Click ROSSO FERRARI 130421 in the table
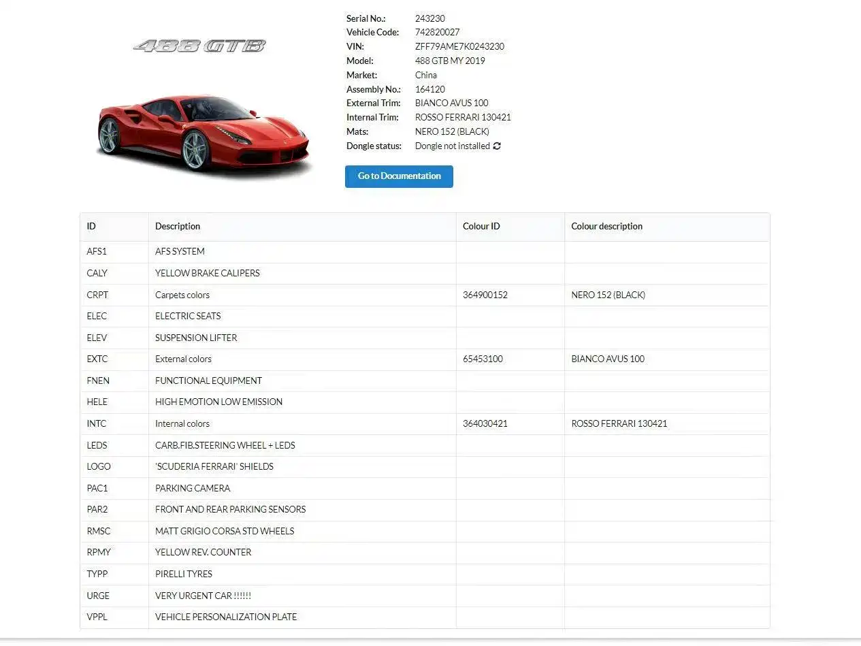Image resolution: width=861 pixels, height=646 pixels. pos(619,424)
